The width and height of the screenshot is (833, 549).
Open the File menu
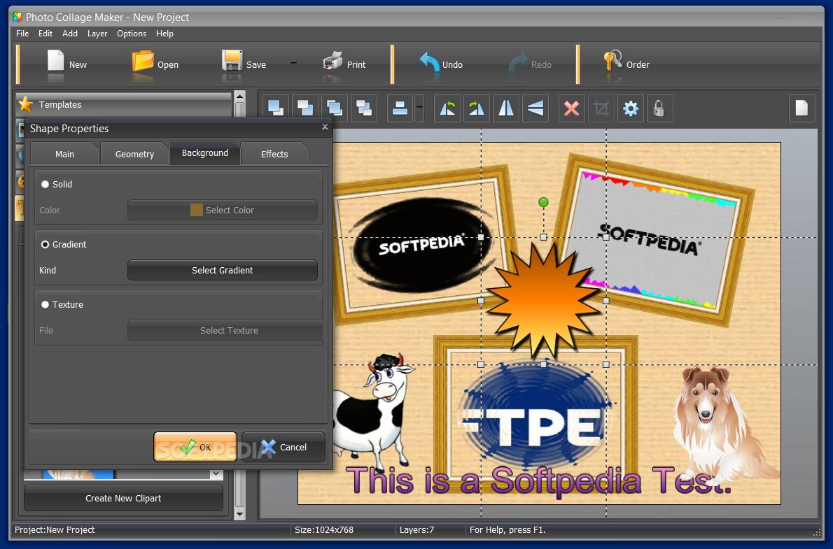(x=22, y=34)
